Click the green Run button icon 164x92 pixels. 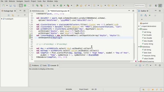[61, 5]
